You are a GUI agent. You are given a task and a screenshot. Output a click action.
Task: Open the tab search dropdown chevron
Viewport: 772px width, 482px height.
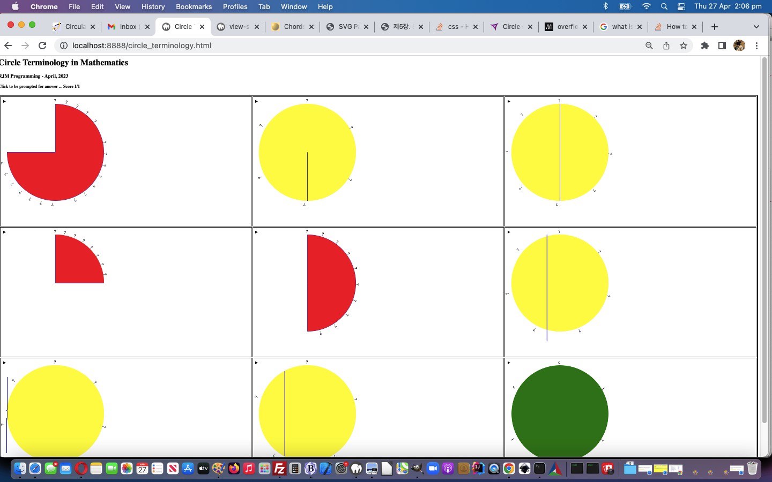pyautogui.click(x=756, y=27)
